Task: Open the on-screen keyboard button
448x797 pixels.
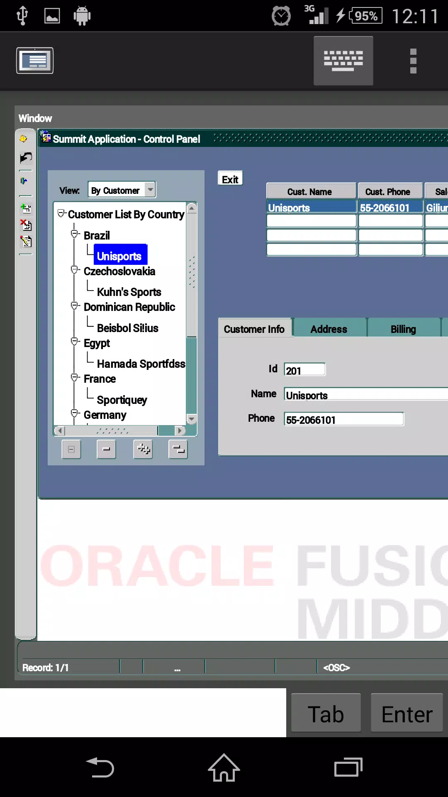Action: point(343,61)
